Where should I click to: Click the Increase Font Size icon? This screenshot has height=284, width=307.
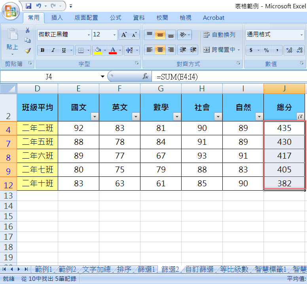124,35
